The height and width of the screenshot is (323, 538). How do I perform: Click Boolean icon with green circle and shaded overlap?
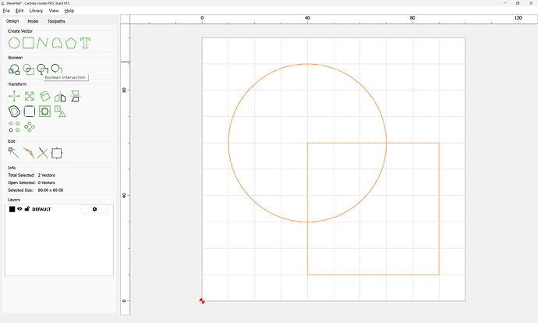tap(29, 69)
